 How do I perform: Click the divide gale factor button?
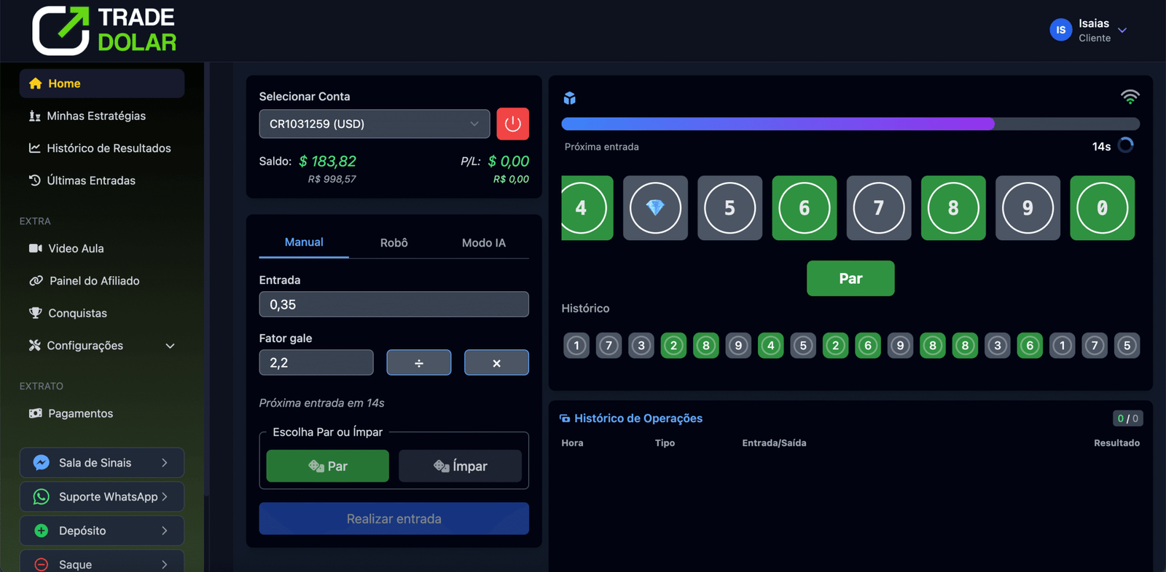[418, 362]
